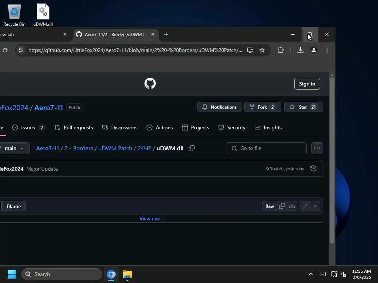Click the edit pencil icon
The height and width of the screenshot is (283, 378).
(x=305, y=206)
